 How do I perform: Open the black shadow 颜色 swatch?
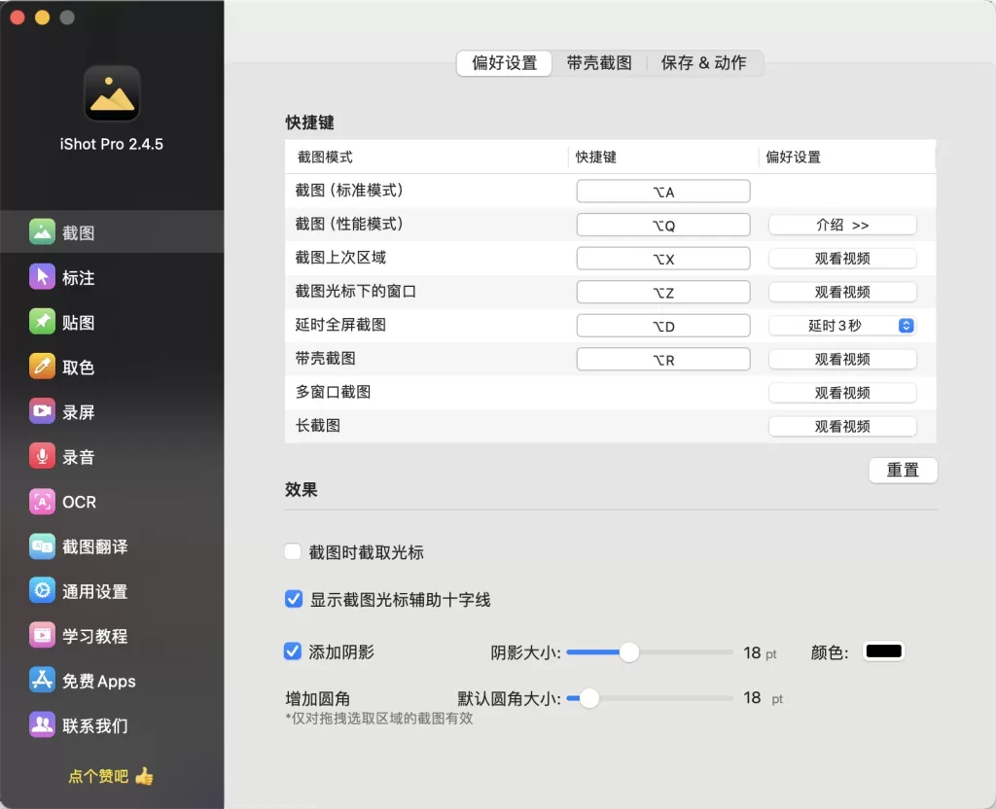tap(883, 652)
